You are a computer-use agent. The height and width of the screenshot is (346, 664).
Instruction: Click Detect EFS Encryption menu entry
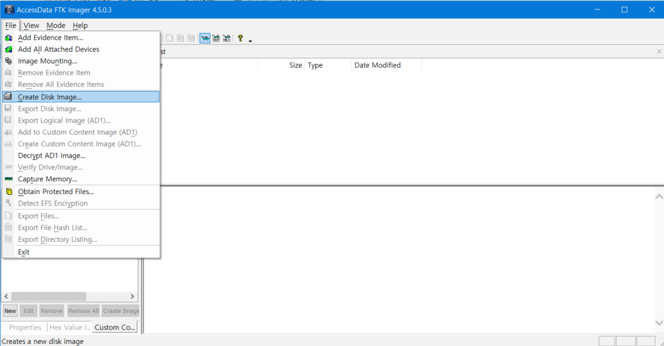point(81,203)
